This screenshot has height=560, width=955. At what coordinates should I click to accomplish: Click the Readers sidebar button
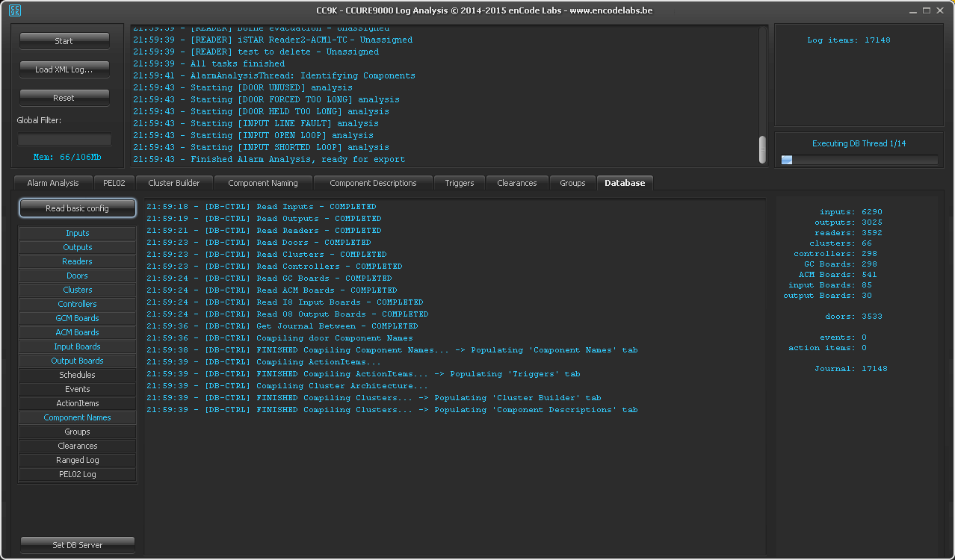point(78,261)
